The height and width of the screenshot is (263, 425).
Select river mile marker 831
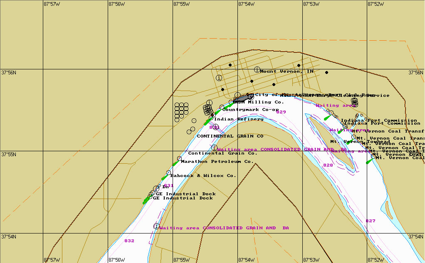pos(168,186)
